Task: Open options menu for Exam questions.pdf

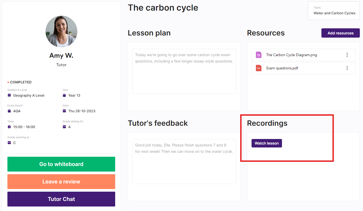Action: click(347, 68)
